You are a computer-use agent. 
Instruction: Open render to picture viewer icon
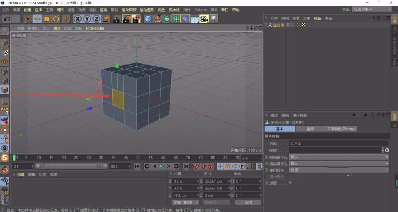[x=127, y=19]
